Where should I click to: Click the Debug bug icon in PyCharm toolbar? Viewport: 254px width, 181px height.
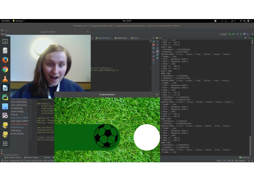(234, 34)
